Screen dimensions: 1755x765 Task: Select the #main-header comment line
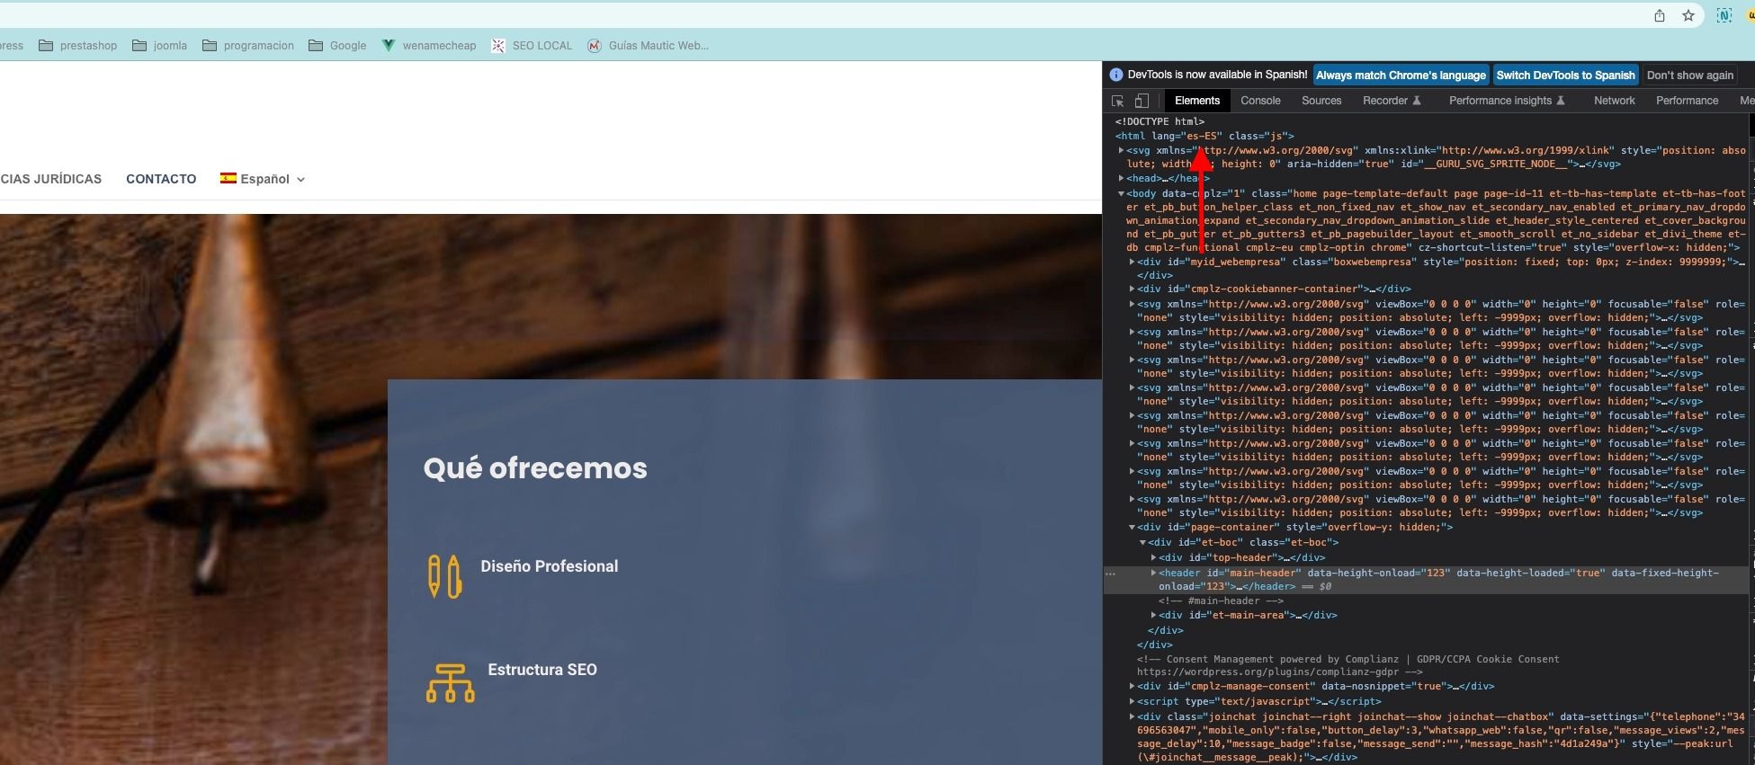pos(1221,600)
